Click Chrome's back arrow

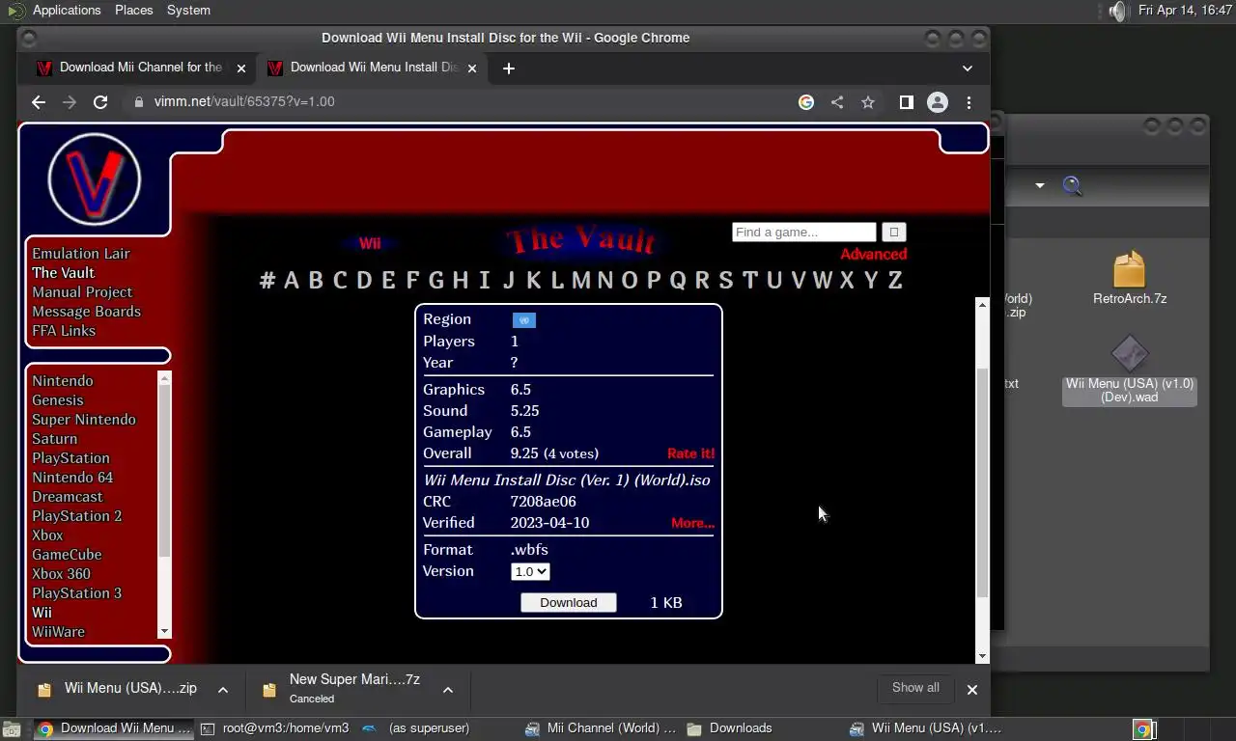[39, 101]
